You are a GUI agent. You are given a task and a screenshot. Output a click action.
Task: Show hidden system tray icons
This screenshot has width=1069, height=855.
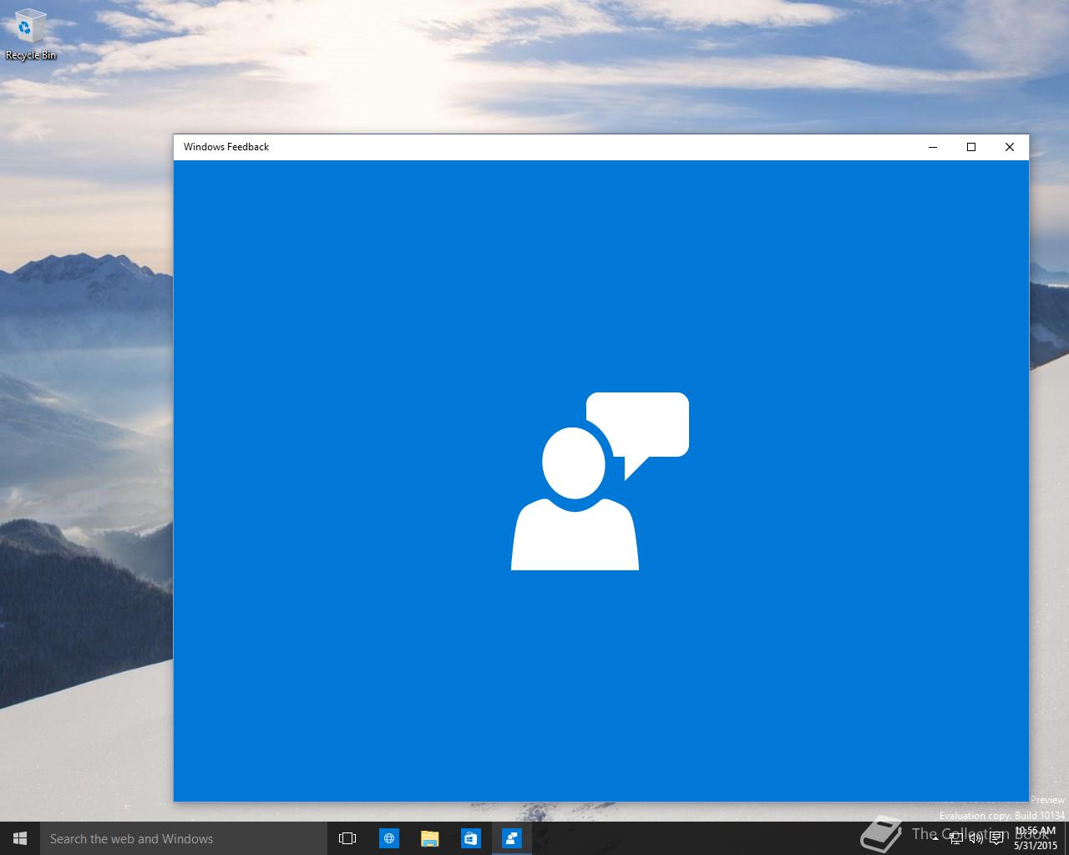pos(935,838)
